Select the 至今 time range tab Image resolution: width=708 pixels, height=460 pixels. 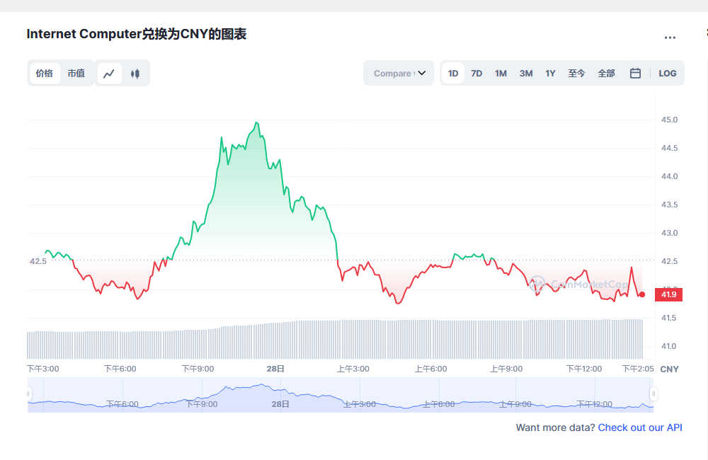pyautogui.click(x=576, y=73)
